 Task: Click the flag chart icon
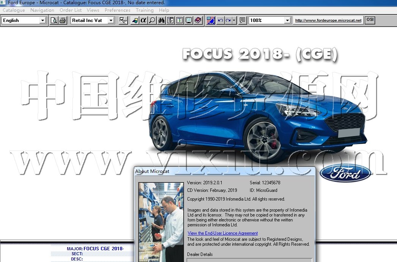click(211, 20)
